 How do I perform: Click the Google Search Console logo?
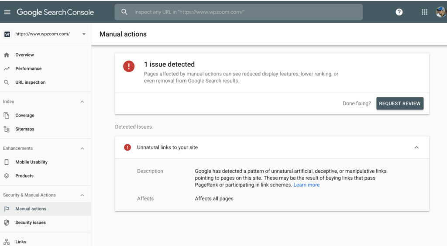[x=55, y=12]
